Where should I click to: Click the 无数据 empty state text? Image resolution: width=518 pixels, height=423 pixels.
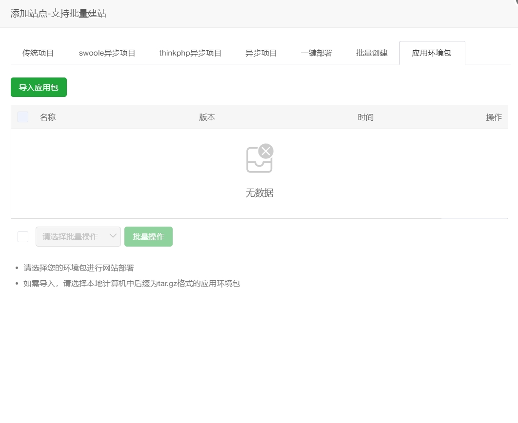point(259,192)
